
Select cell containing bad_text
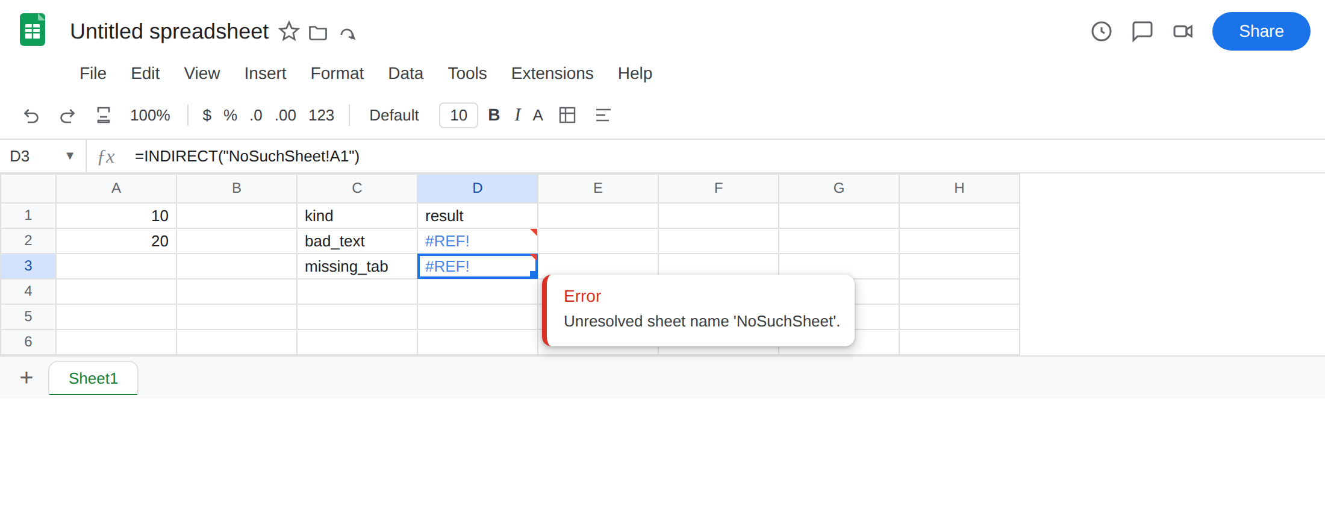(x=357, y=241)
